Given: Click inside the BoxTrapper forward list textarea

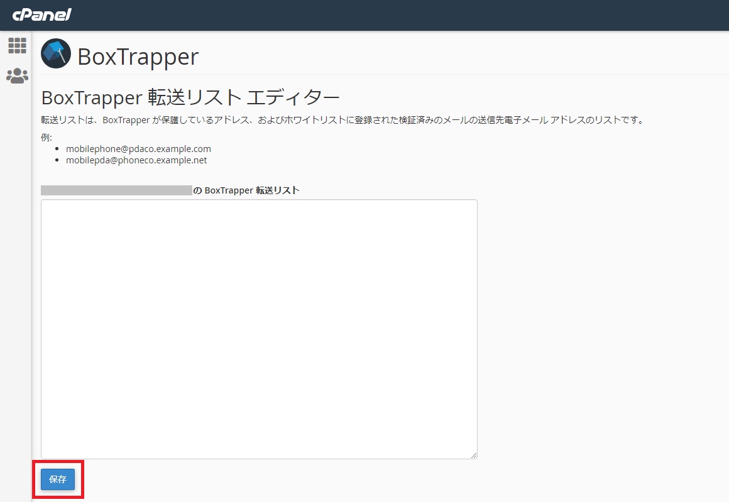Looking at the screenshot, I should (x=259, y=329).
